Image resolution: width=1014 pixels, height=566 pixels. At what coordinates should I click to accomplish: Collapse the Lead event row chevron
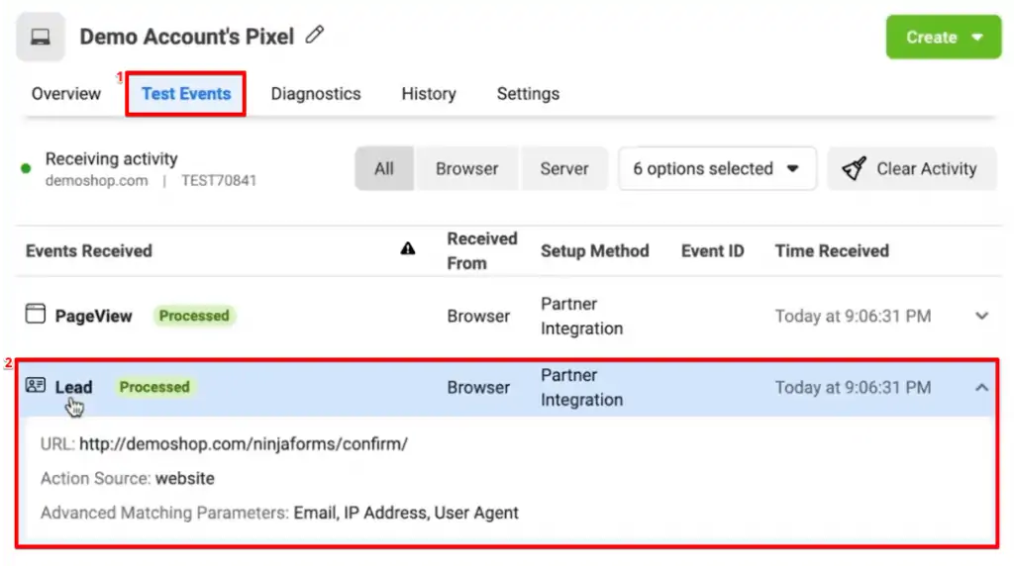click(x=981, y=388)
